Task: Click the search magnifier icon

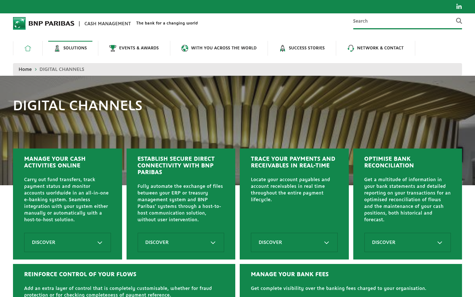Action: pos(459,21)
